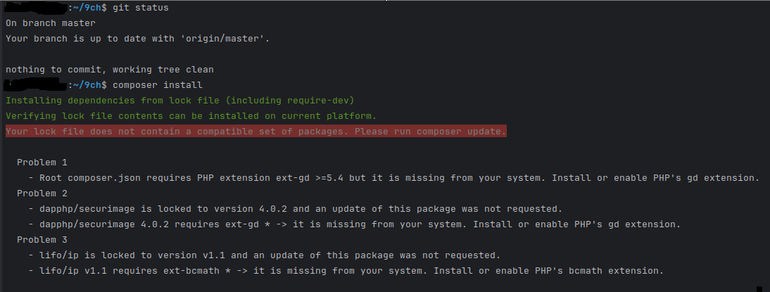Viewport: 770px width, 292px height.
Task: Click 'dapphp/securimage is locked to version 4.0.2' line
Action: (x=295, y=209)
